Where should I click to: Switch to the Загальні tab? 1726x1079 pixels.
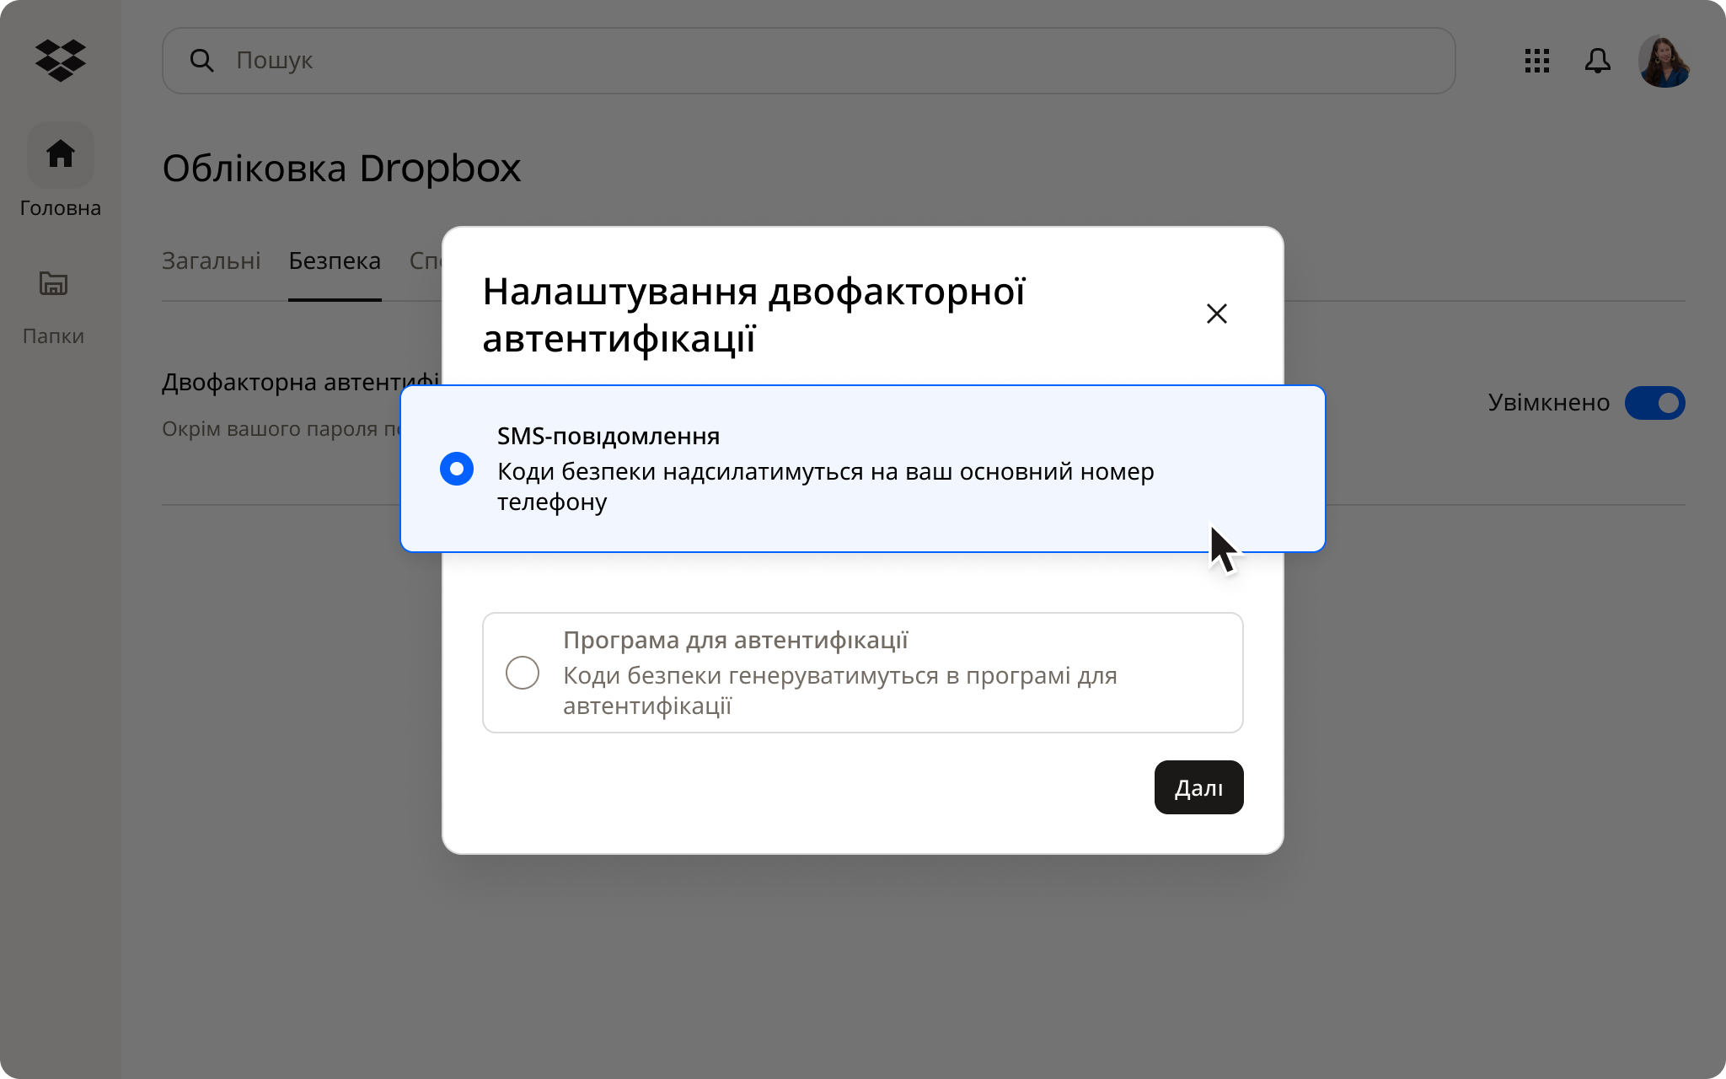coord(211,261)
